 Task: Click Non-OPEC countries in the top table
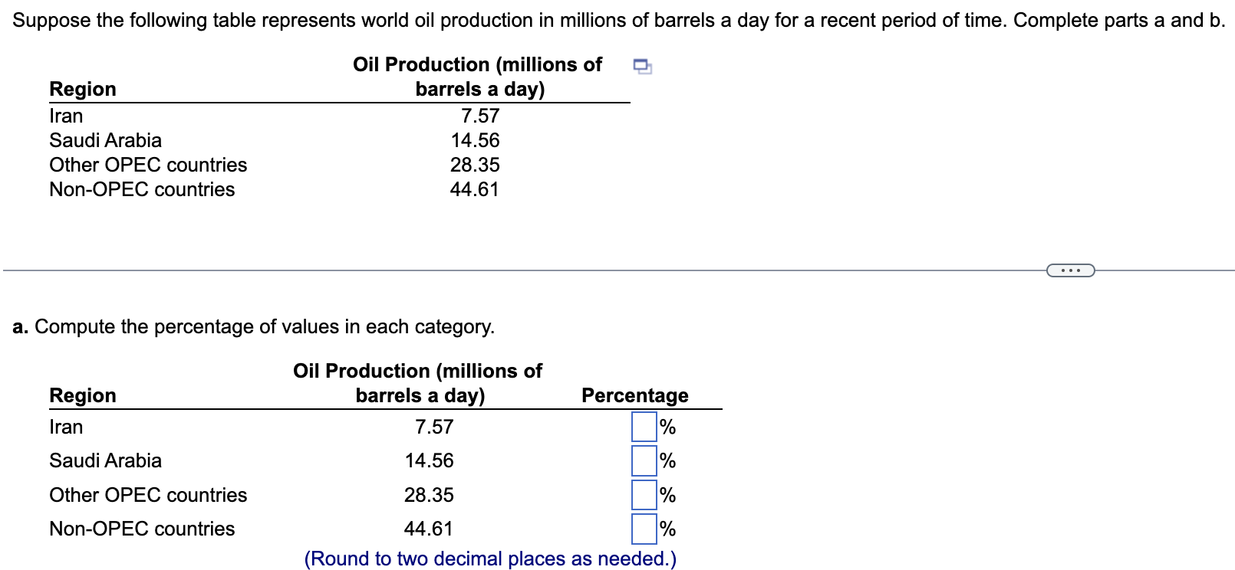click(142, 189)
